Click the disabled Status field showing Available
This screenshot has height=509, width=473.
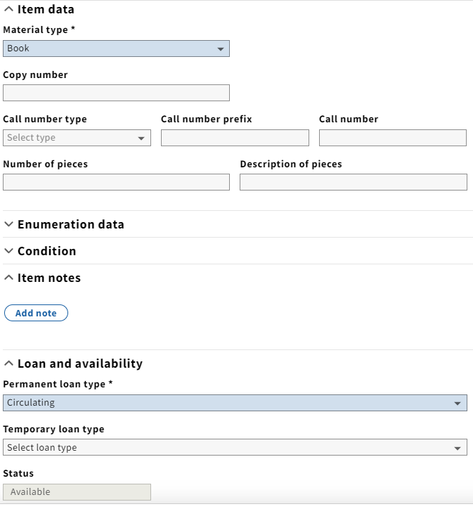pyautogui.click(x=77, y=492)
